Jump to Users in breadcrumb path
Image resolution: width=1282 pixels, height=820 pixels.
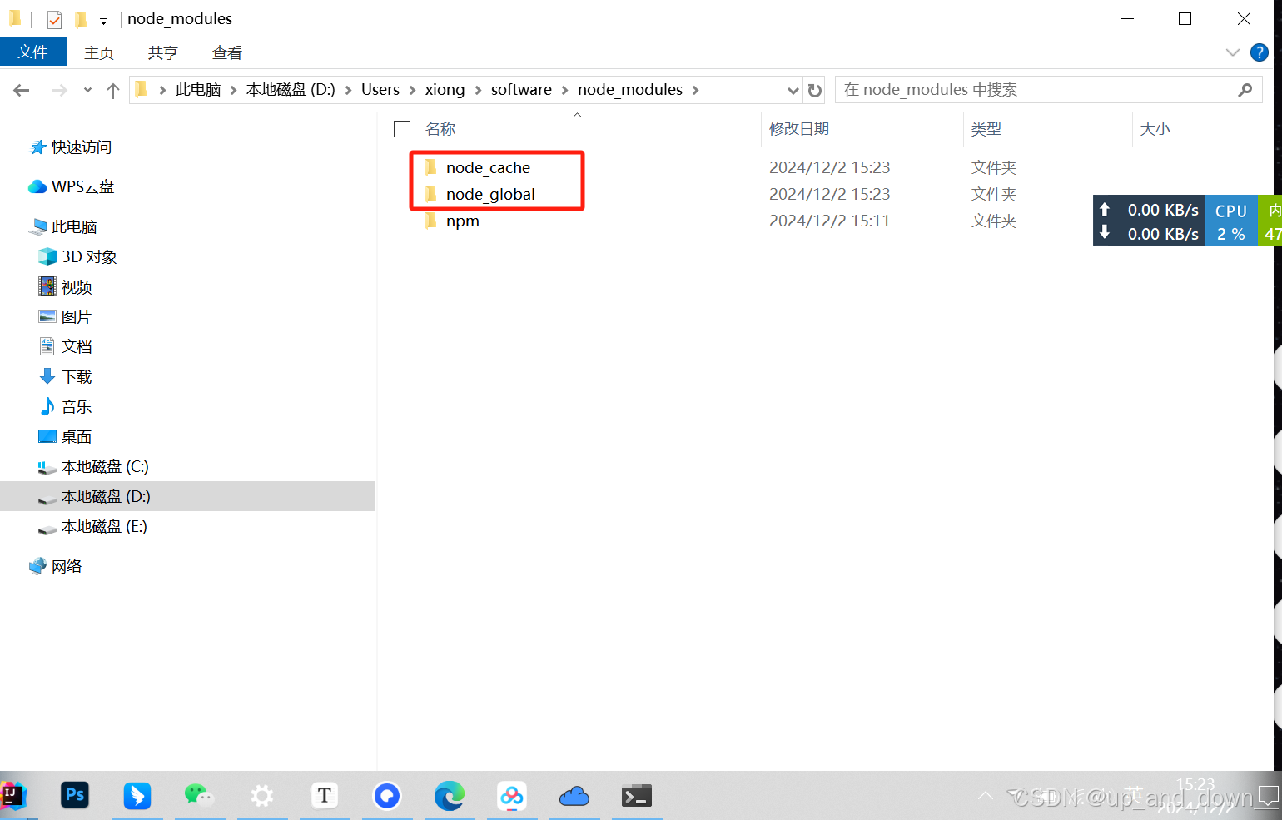(x=380, y=90)
